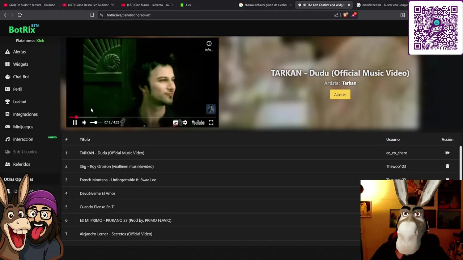Skip the TARKAN - Dudu song
Viewport: 463px width, 260px height.
(x=447, y=153)
